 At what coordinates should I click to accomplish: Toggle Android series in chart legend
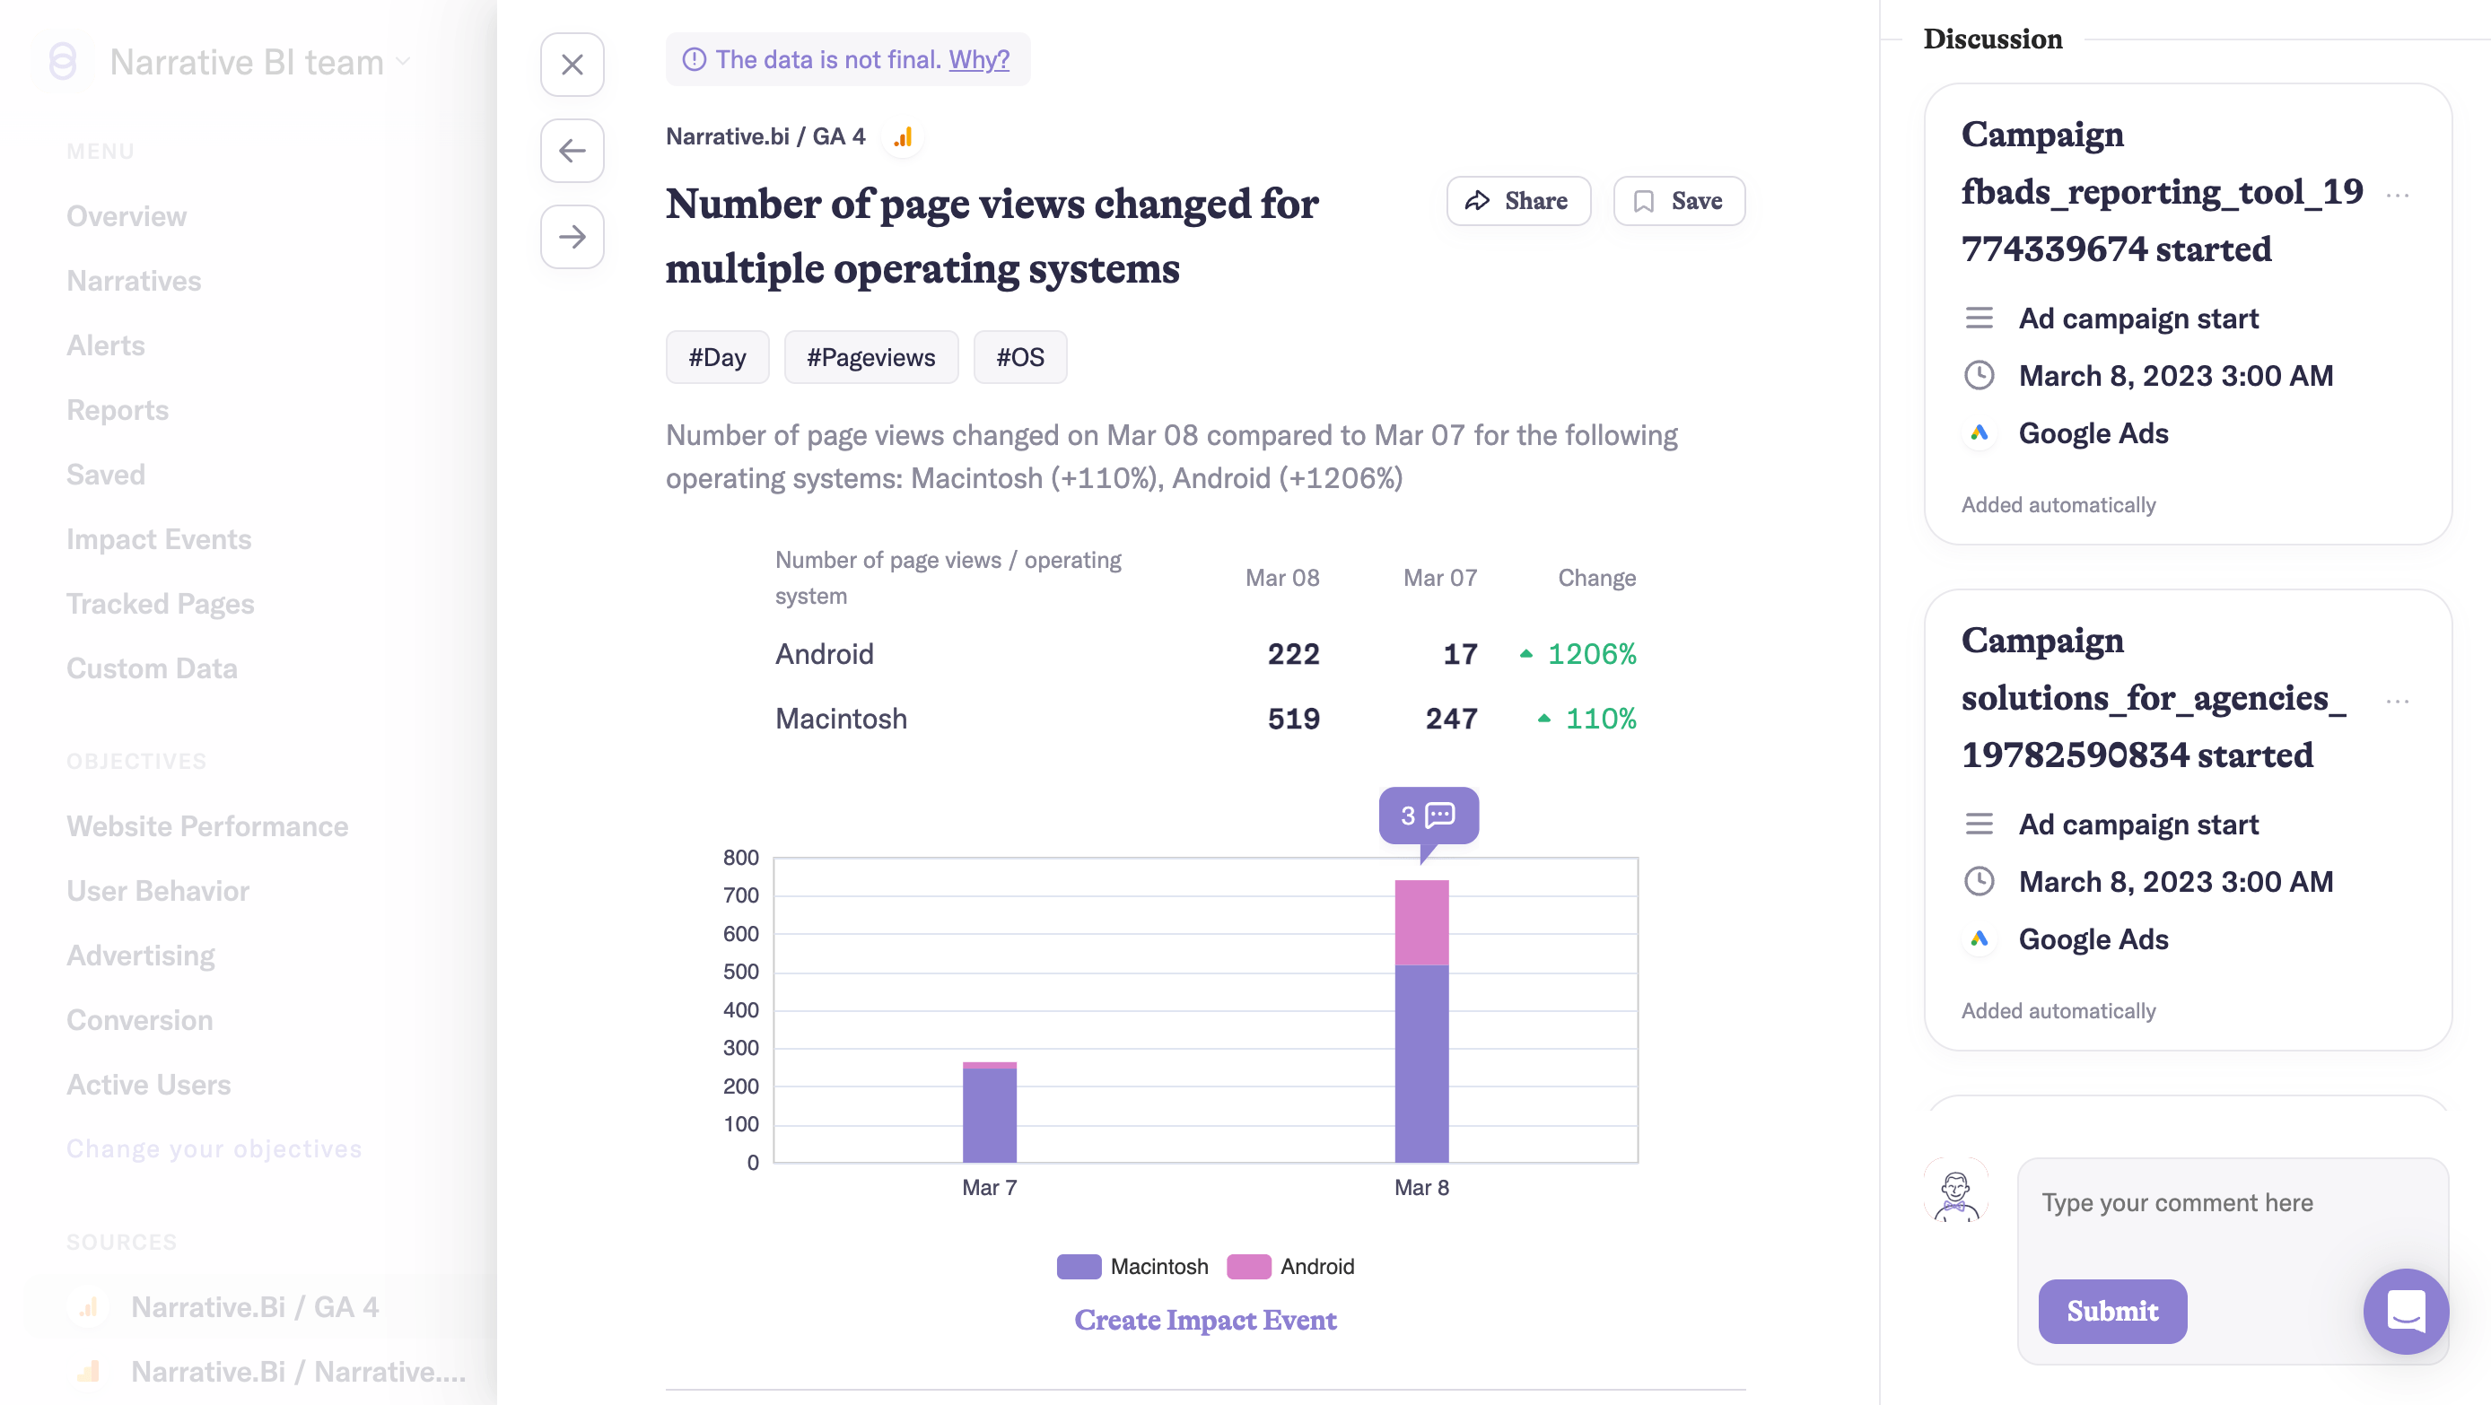click(x=1290, y=1267)
